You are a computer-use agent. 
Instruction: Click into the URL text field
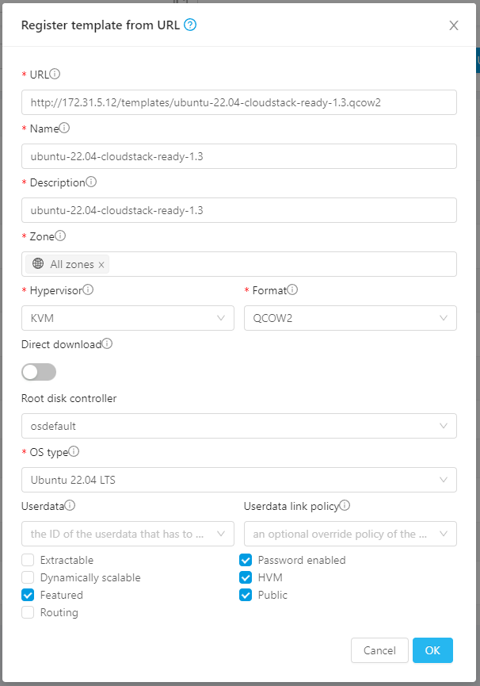click(x=238, y=102)
